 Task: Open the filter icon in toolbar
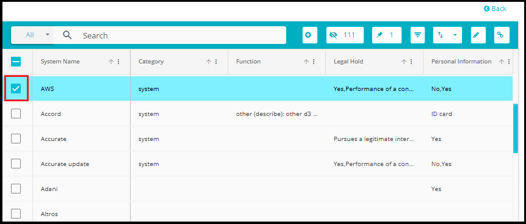[417, 35]
